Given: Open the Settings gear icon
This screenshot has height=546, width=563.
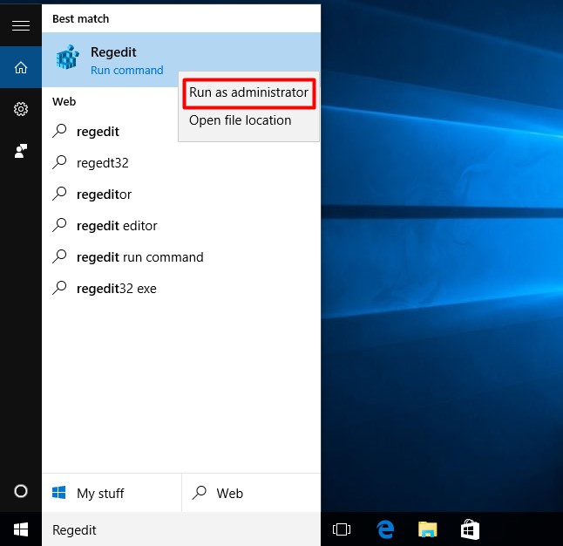Looking at the screenshot, I should [20, 109].
